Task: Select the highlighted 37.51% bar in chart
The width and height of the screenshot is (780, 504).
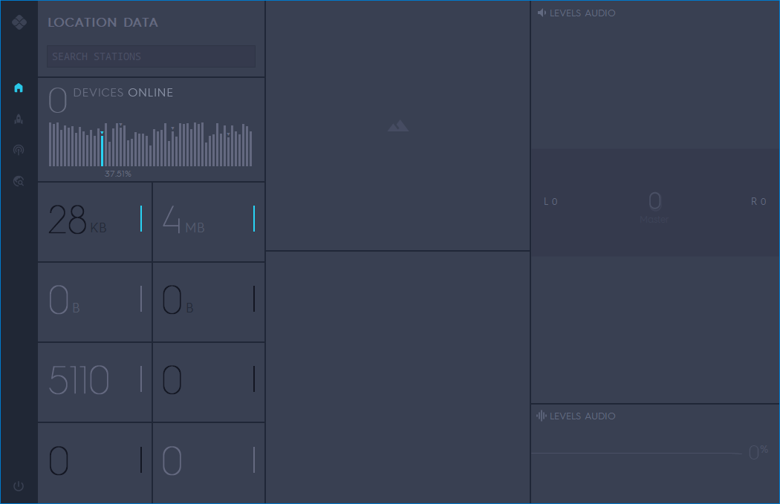Action: coord(103,150)
